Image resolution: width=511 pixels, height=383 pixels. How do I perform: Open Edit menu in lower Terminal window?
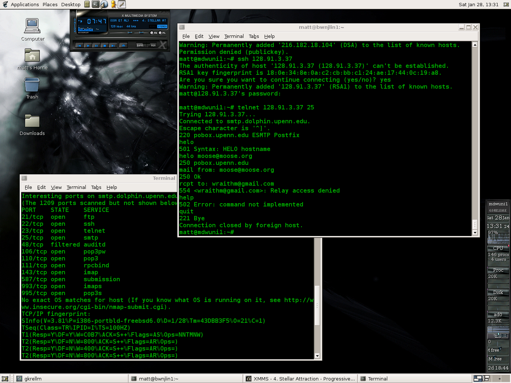[x=41, y=187]
